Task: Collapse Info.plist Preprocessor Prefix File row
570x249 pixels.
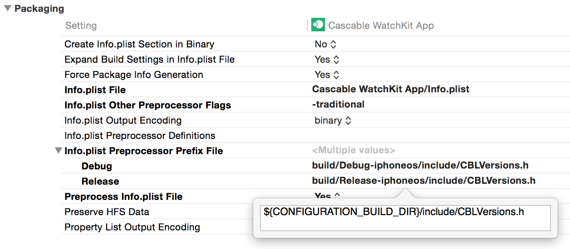Action: (x=59, y=151)
